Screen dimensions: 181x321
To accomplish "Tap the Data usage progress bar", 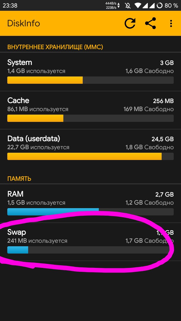I will [x=90, y=156].
